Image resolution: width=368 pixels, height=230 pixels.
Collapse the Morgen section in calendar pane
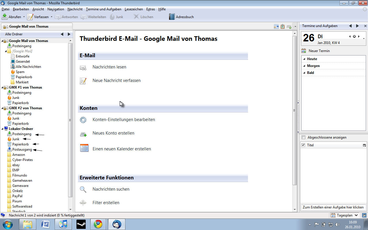pyautogui.click(x=304, y=66)
